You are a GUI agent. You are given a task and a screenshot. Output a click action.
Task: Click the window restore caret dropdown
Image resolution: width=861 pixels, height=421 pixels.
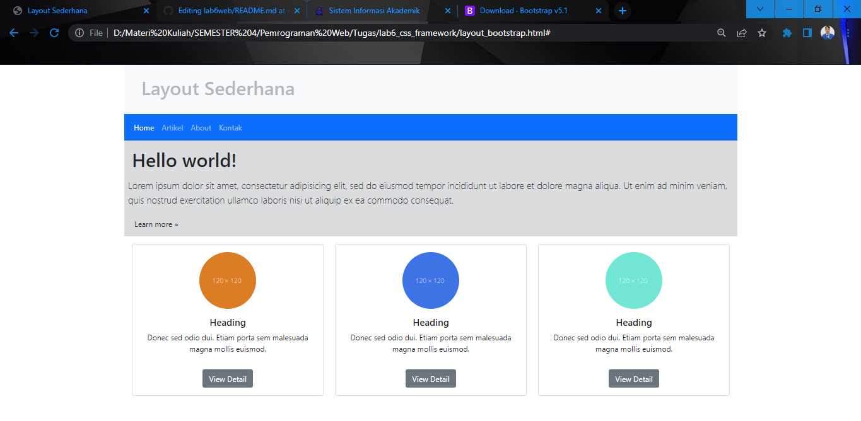click(x=759, y=9)
